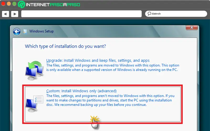Viewport: 210px width, 131px height.
Task: Click the Windows Setup title text
Action: pyautogui.click(x=41, y=31)
